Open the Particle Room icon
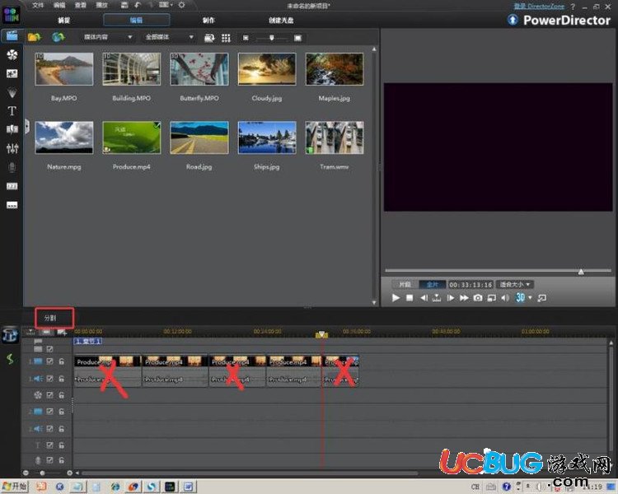Viewport: 618px width, 494px height. click(x=12, y=92)
